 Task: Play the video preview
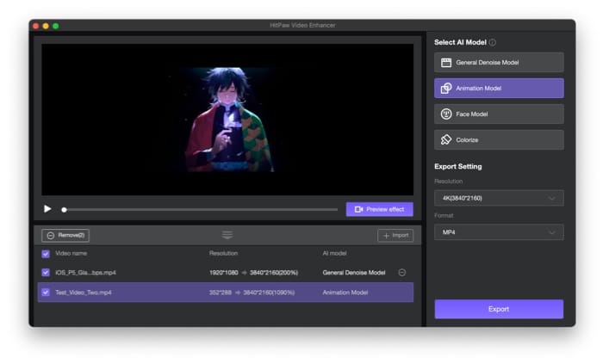coord(47,209)
